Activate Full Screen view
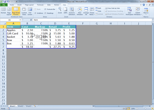This screenshot has width=154, height=110. pyautogui.click(x=30, y=11)
